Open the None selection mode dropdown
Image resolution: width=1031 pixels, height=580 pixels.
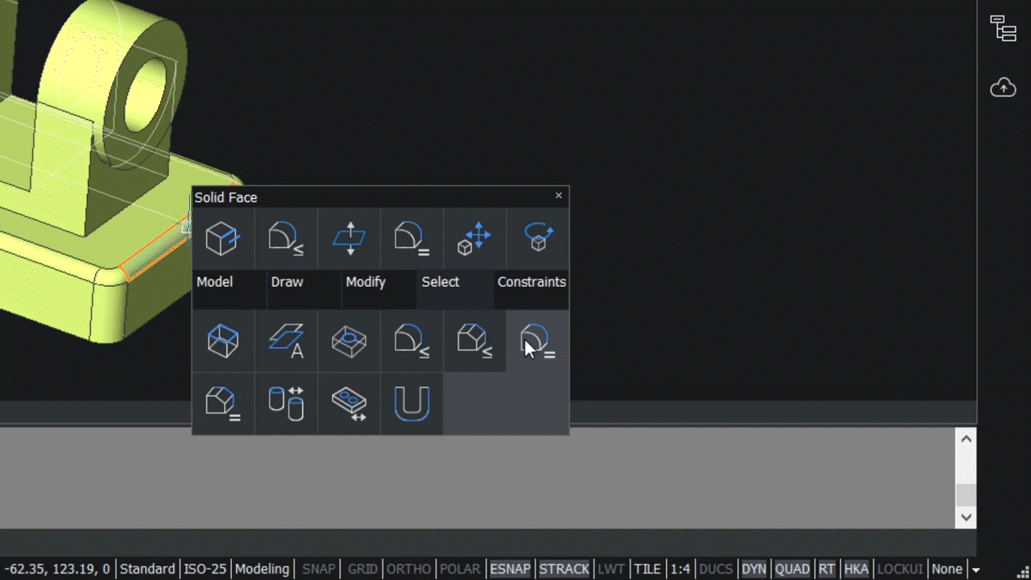947,569
